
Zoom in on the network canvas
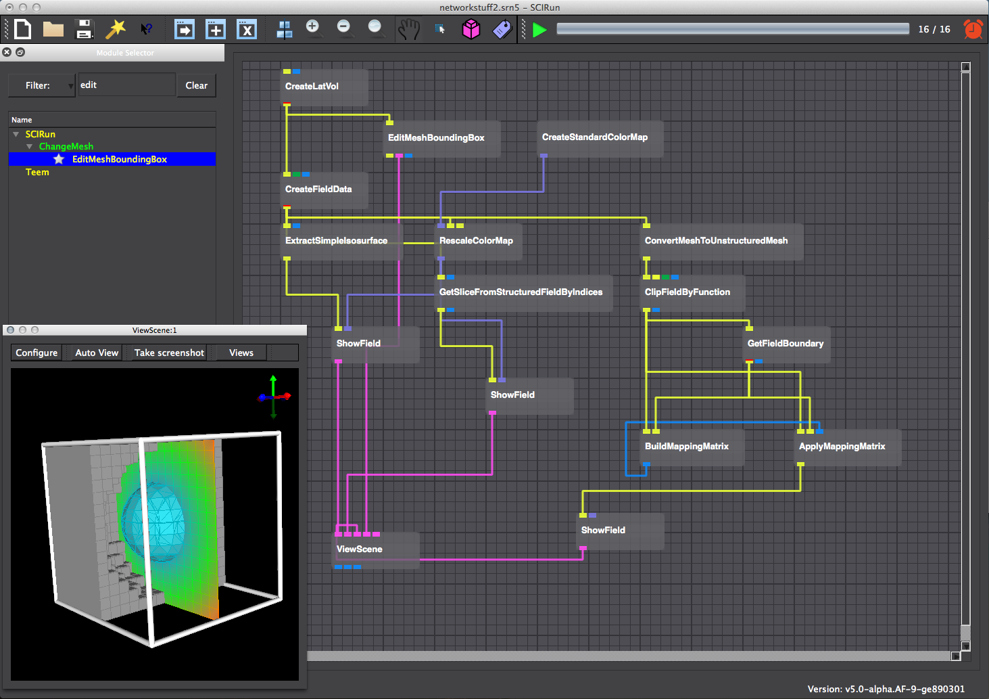point(313,28)
